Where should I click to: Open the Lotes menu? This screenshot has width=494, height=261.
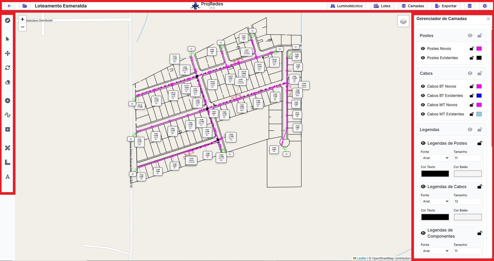pos(382,6)
